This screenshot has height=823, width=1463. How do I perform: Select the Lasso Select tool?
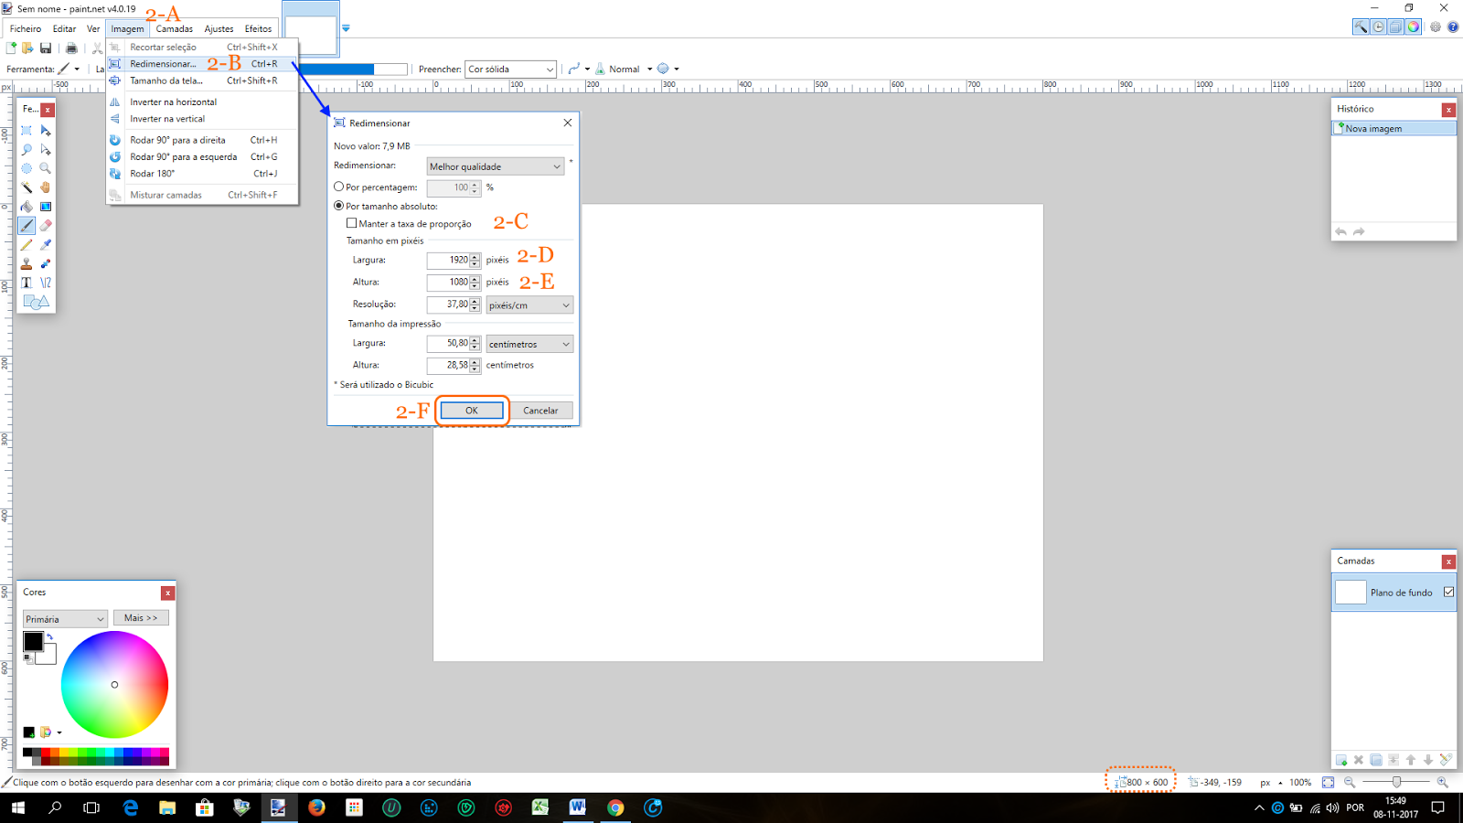click(x=27, y=150)
